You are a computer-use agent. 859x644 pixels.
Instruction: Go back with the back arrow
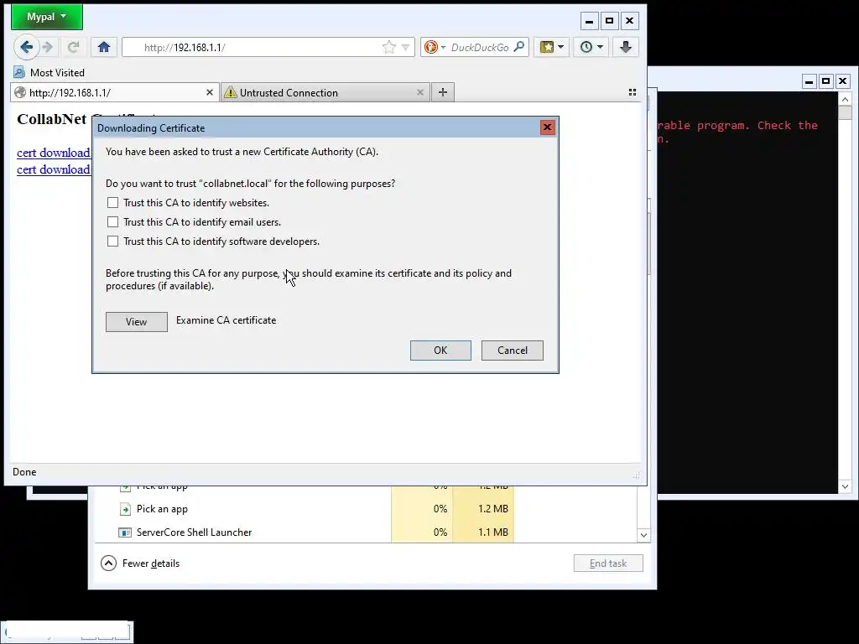tap(26, 47)
